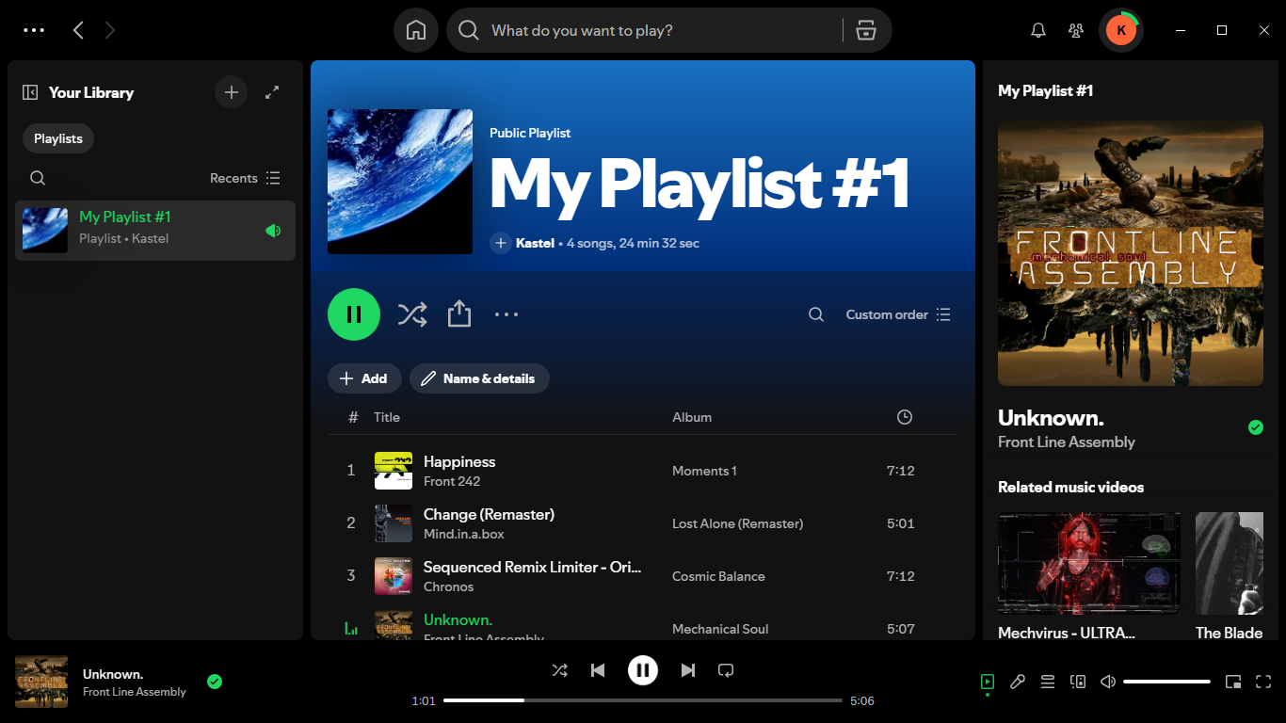This screenshot has height=723, width=1286.
Task: Toggle shuffle in the bottom player bar
Action: pos(560,670)
